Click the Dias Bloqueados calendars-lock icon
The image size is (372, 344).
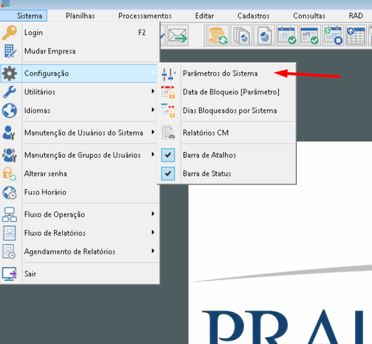168,111
